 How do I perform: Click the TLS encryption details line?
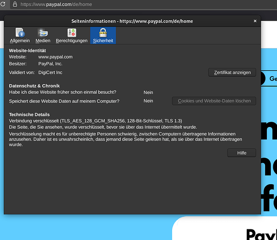[x=95, y=121]
